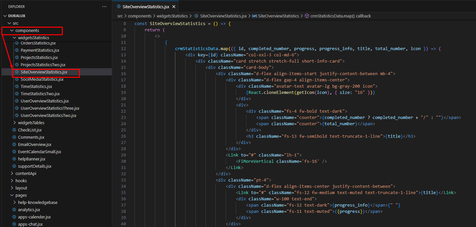
Task: Click the crmStatisticsData.map() callback breadcrumb
Action: 340,16
